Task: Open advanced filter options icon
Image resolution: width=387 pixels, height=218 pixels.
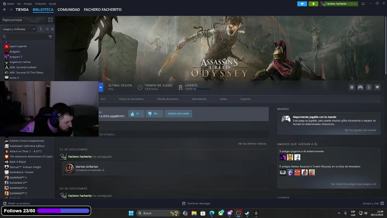Action: click(50, 37)
